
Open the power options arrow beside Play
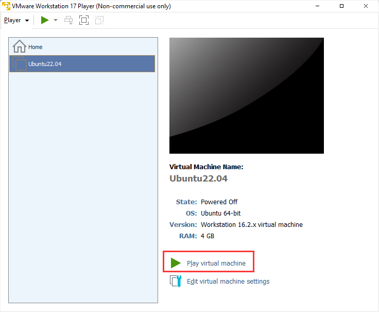(56, 20)
